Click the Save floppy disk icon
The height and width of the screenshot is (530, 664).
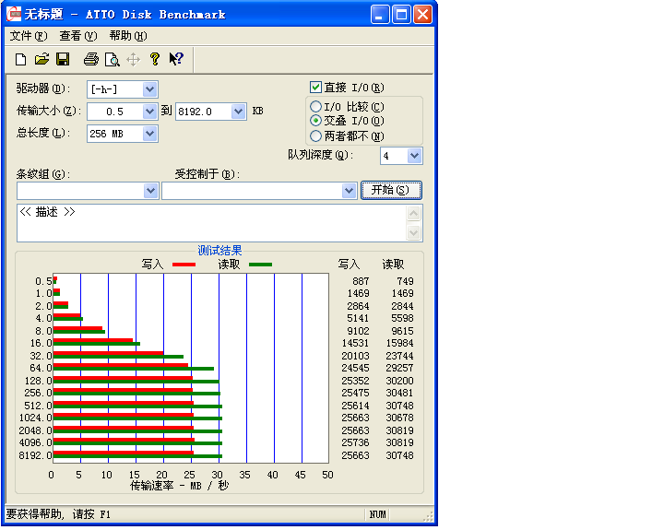(63, 60)
